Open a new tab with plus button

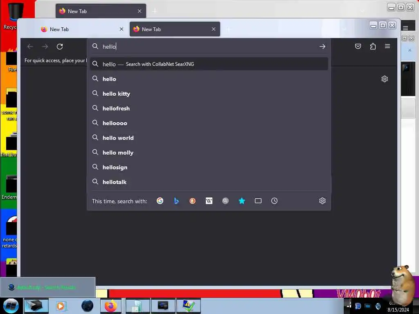(229, 29)
